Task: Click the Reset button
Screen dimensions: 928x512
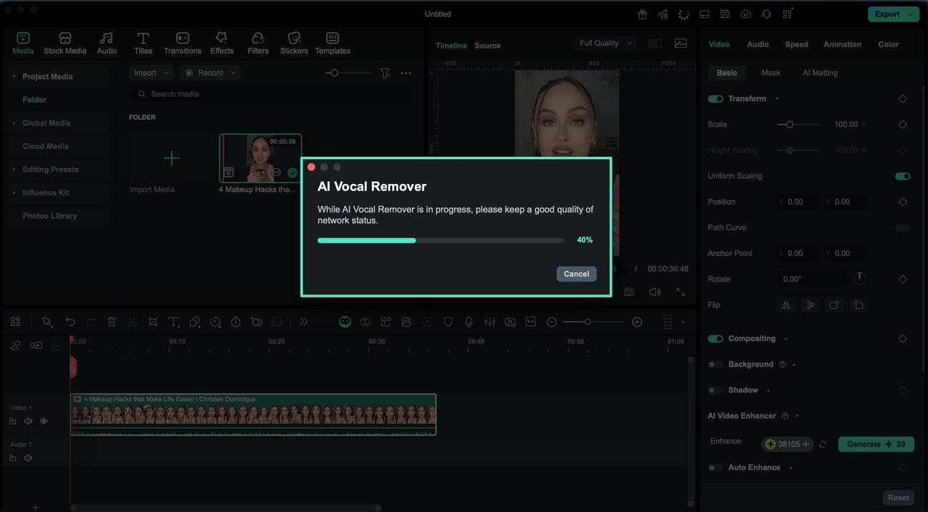Action: pyautogui.click(x=898, y=498)
